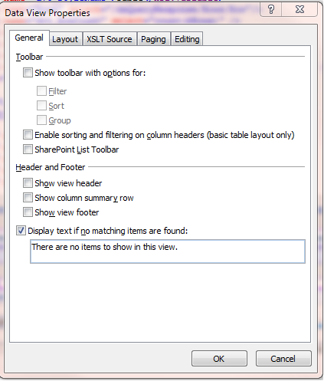The width and height of the screenshot is (324, 381).
Task: Enable sorting and filtering on column headers
Action: pos(28,135)
